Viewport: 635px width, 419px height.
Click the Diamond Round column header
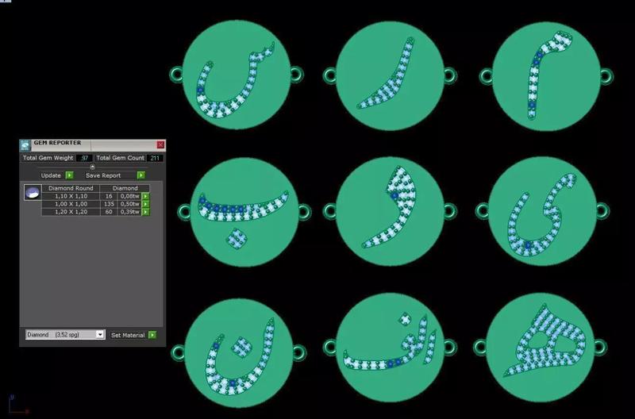pos(71,188)
